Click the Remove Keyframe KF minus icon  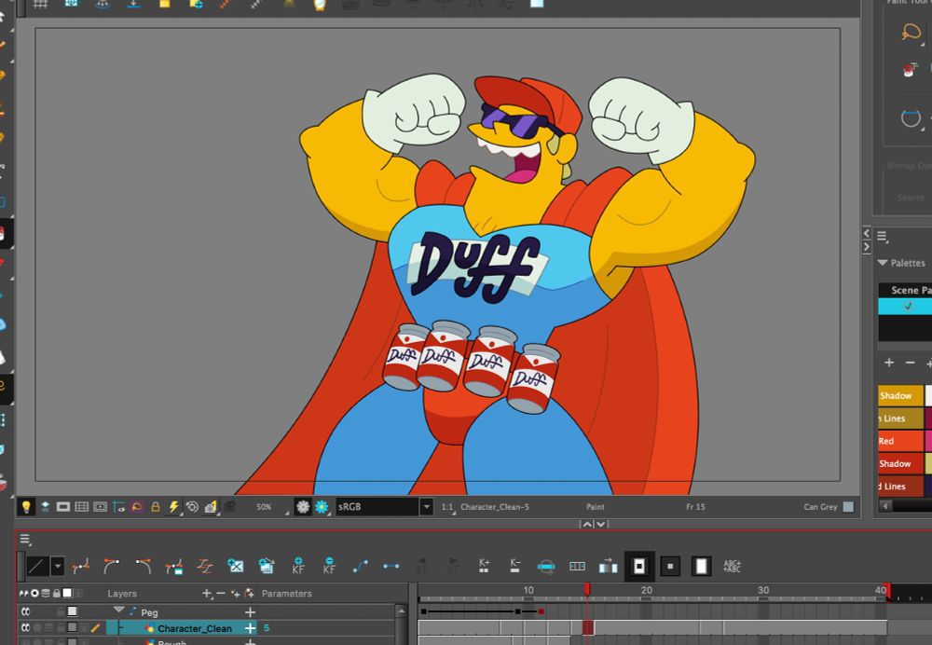coord(329,566)
